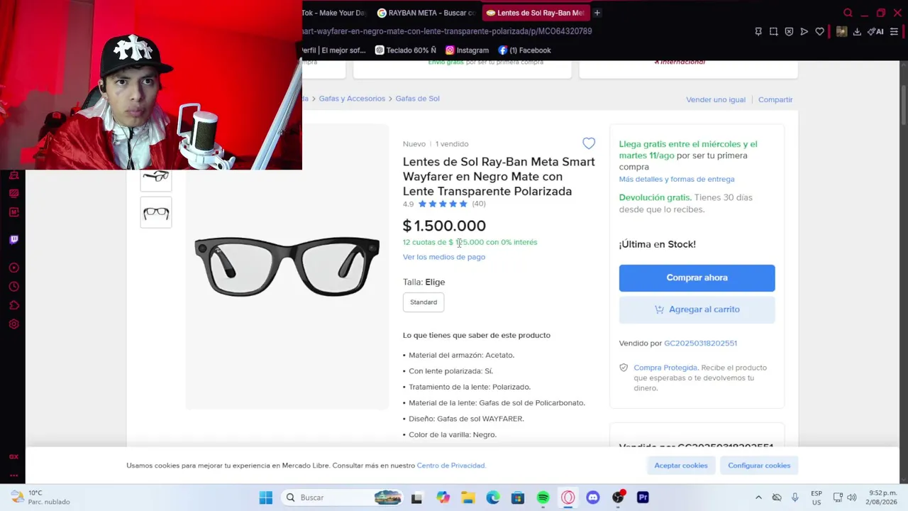Open extensions cube icon in sidebar
The width and height of the screenshot is (908, 511).
pos(13,305)
